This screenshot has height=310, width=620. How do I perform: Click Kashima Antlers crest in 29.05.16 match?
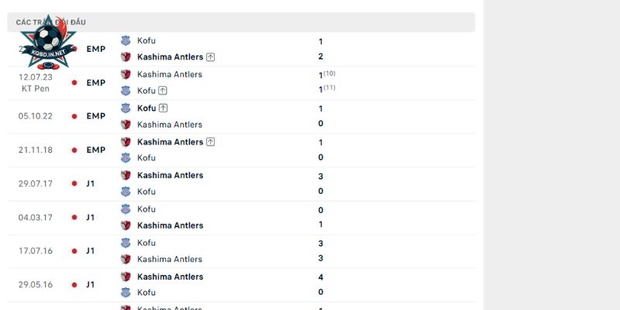pyautogui.click(x=126, y=277)
